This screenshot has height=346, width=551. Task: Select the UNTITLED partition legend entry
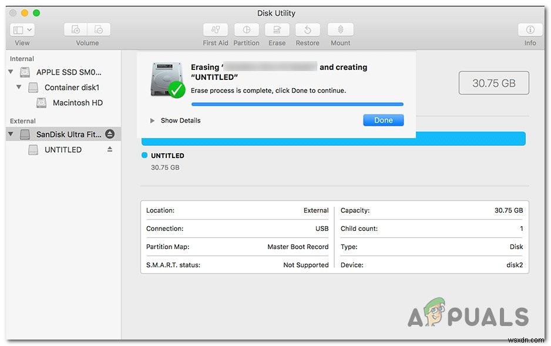(167, 155)
